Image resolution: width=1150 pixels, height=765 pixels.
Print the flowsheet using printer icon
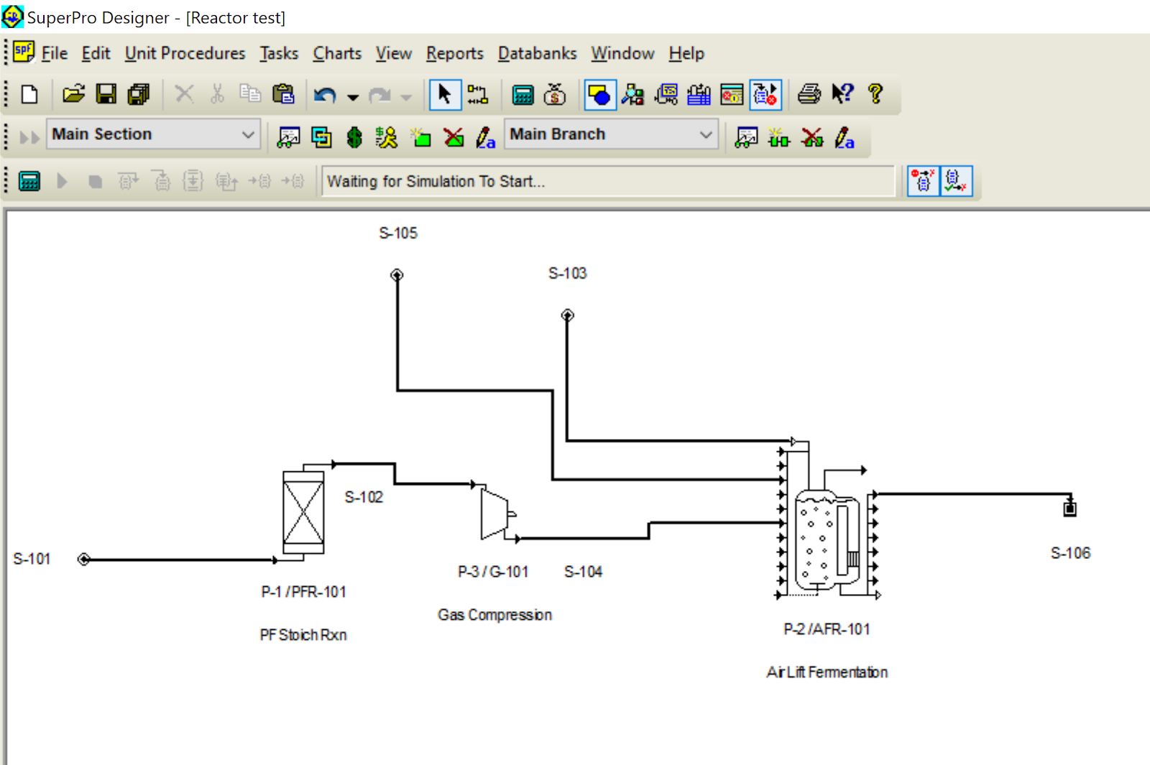(809, 94)
